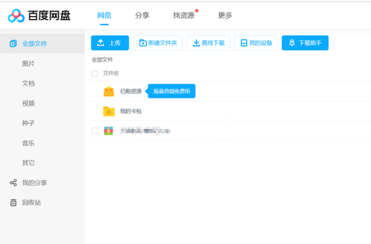Sort by the 文件名 column header
The width and height of the screenshot is (371, 244).
(x=111, y=74)
